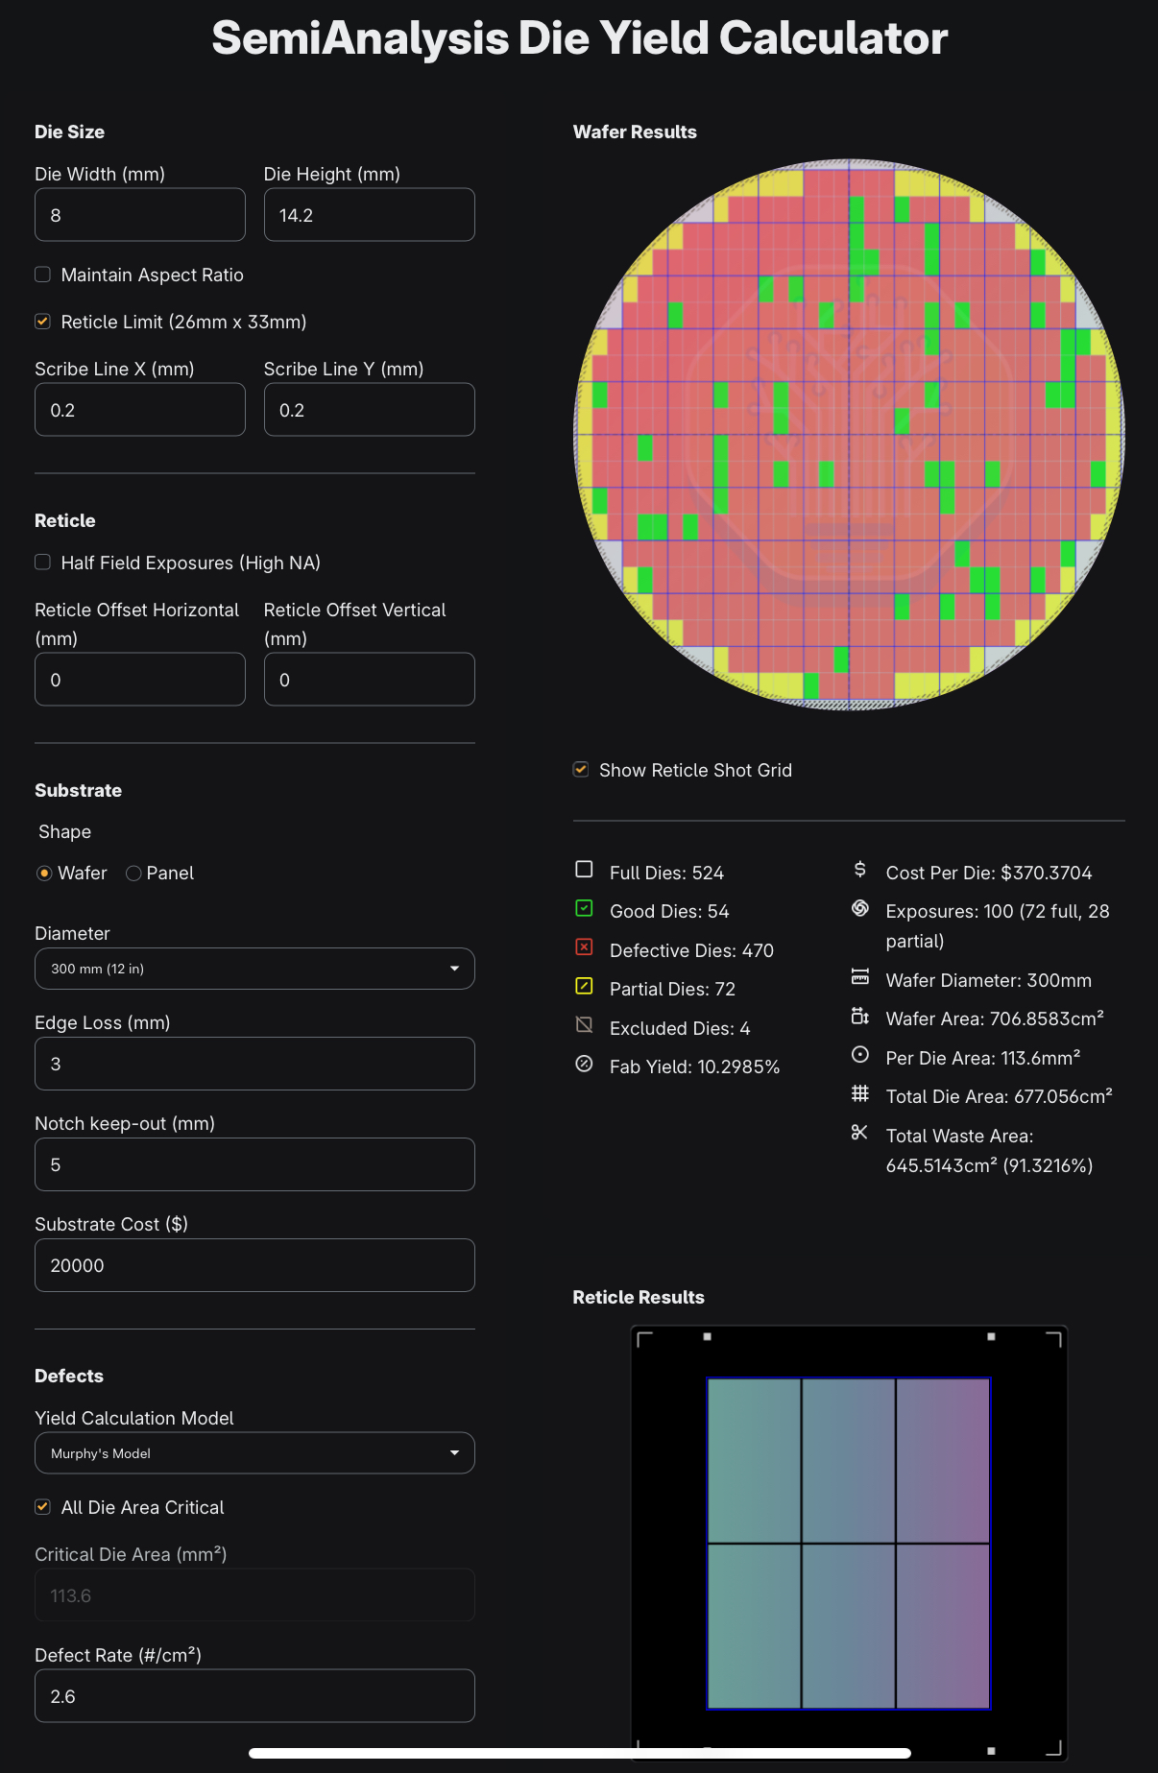Screen dimensions: 1158x1773
Task: Focus the Substrate Cost input field
Action: coord(254,1265)
